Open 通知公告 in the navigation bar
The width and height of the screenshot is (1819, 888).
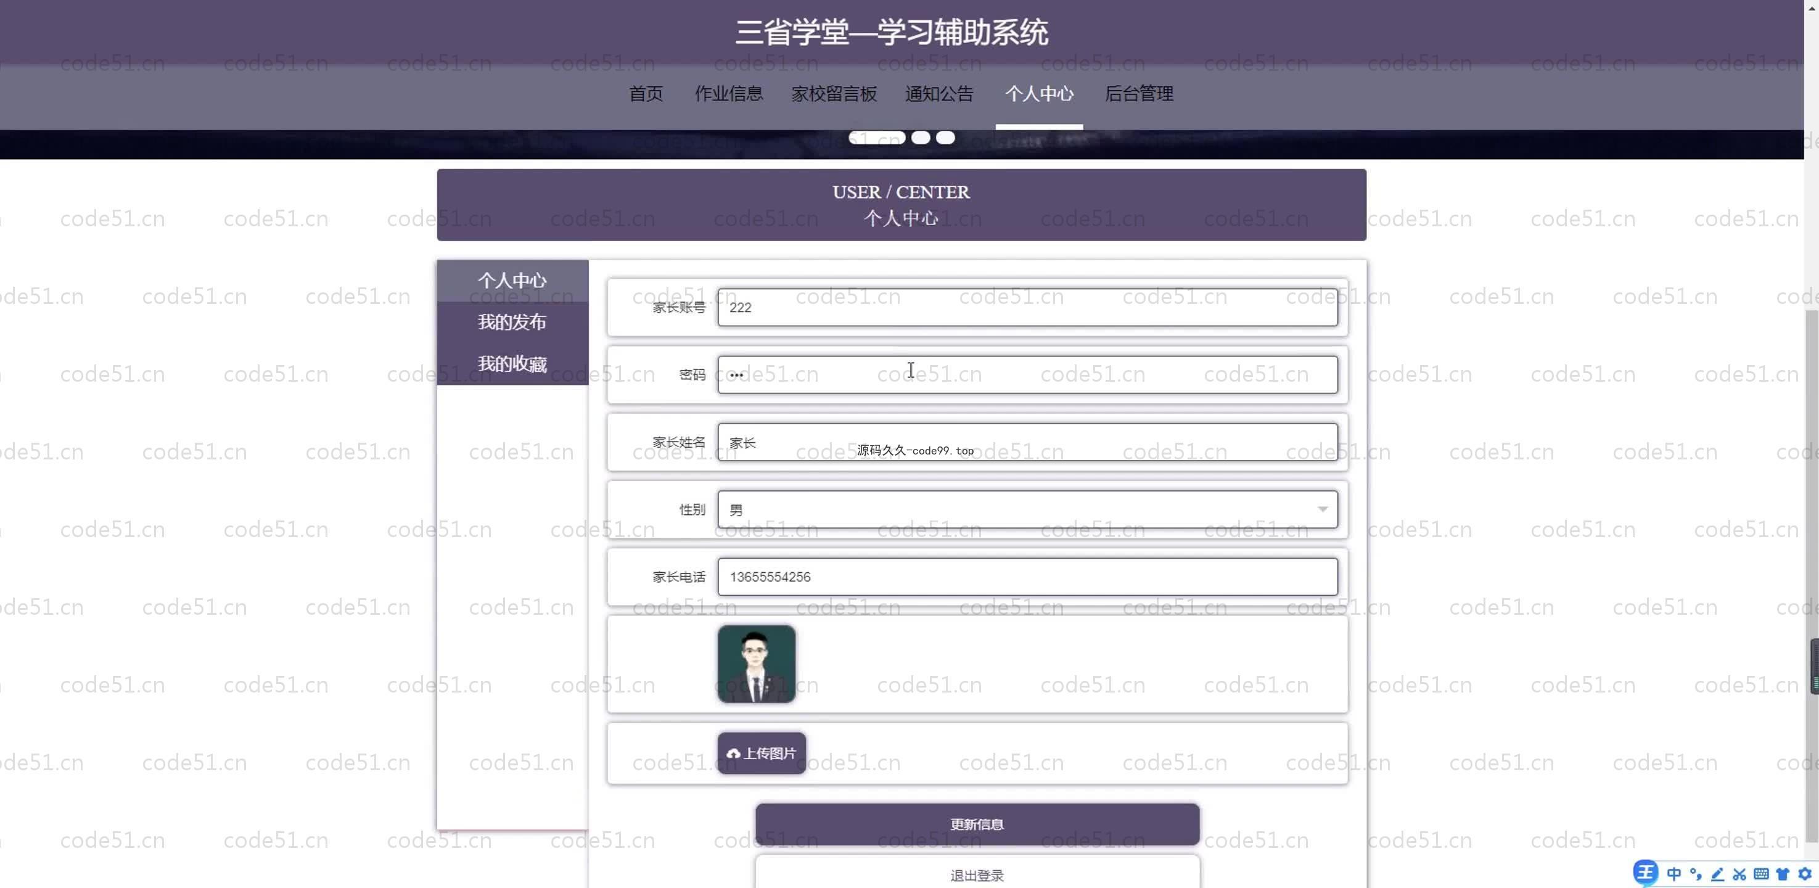tap(939, 93)
